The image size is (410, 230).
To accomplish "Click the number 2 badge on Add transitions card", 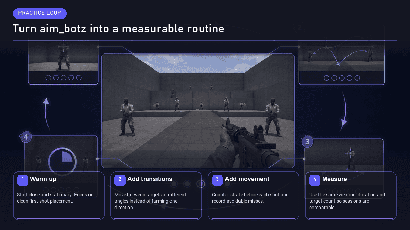I will coord(120,181).
